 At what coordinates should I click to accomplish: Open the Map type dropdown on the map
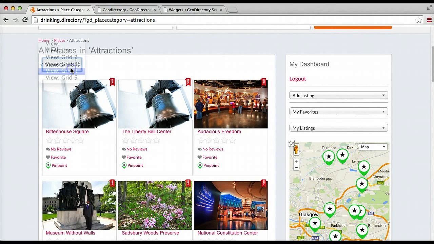(373, 147)
